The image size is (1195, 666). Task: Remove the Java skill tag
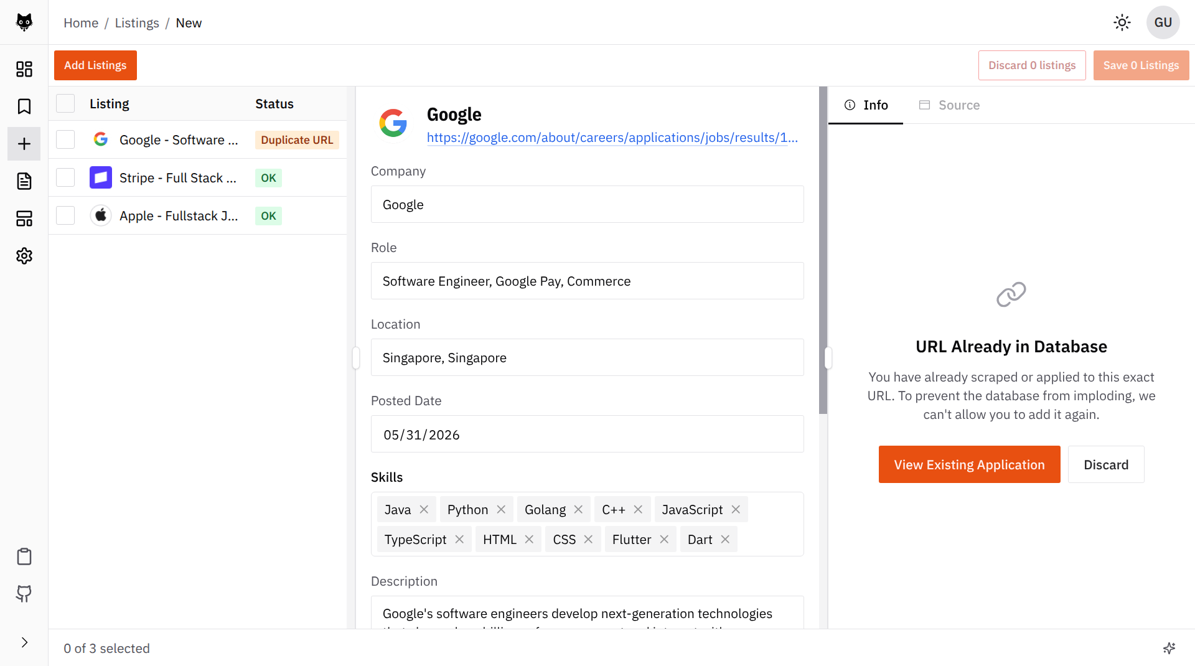pos(424,509)
